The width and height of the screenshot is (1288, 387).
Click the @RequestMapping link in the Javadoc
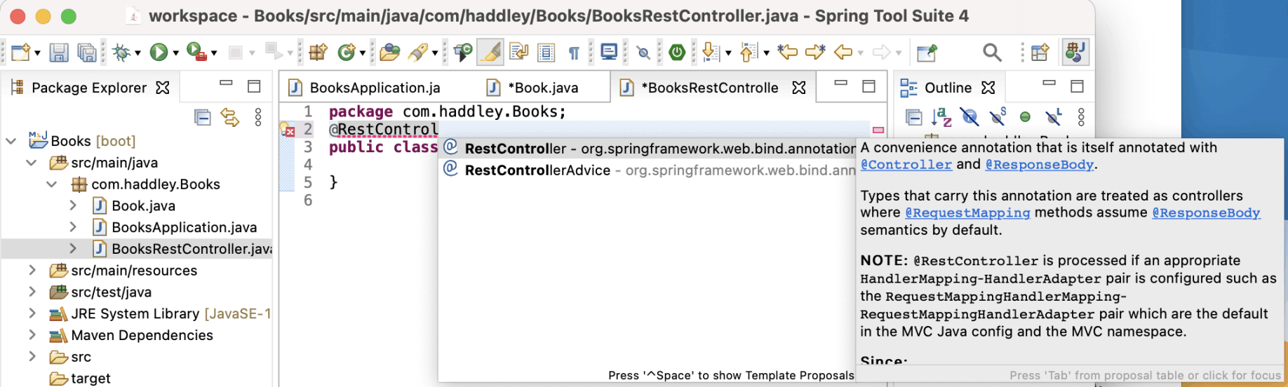[967, 213]
